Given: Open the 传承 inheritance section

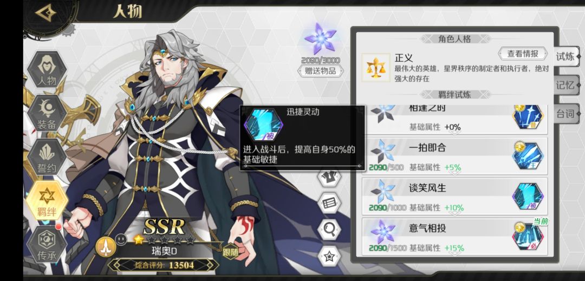Looking at the screenshot, I should click(x=47, y=244).
